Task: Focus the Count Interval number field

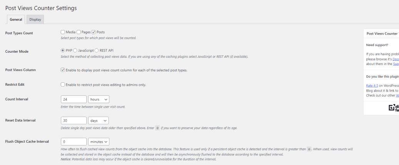Action: pyautogui.click(x=74, y=99)
